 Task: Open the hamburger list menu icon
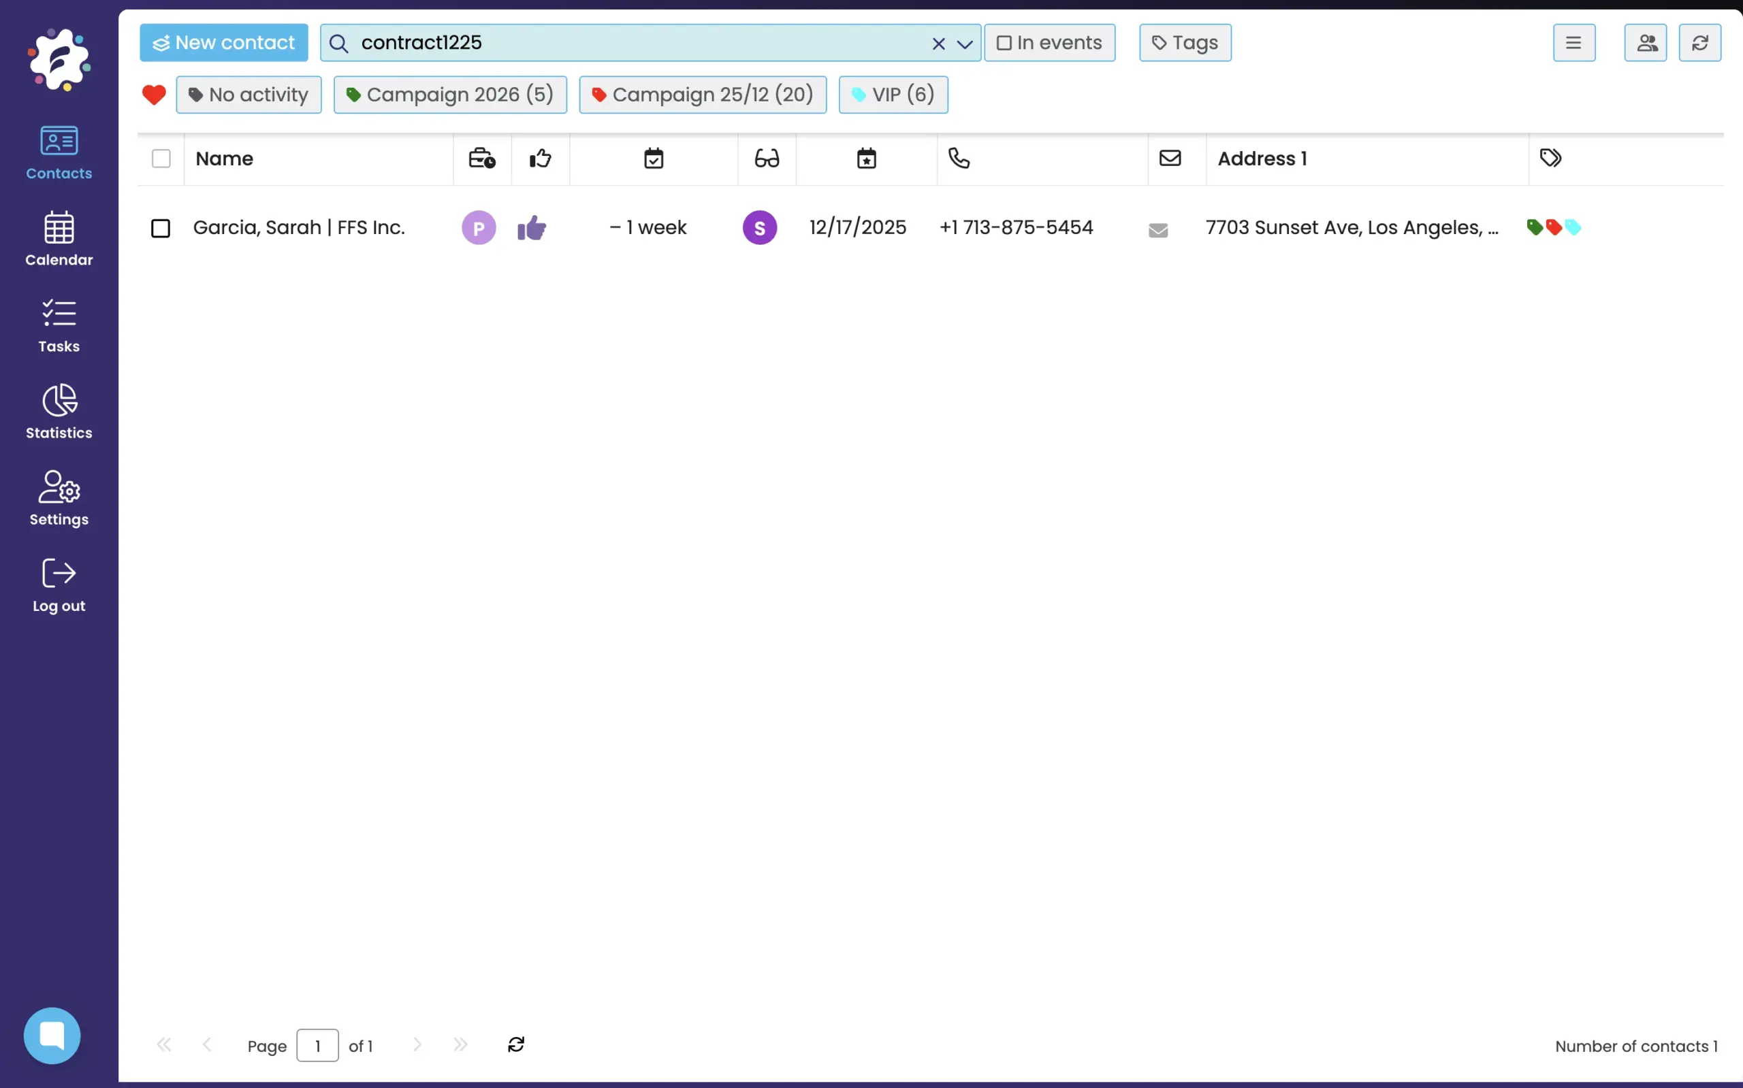click(x=1573, y=43)
